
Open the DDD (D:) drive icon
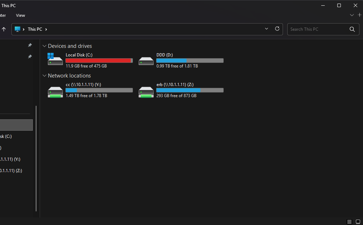tap(146, 60)
